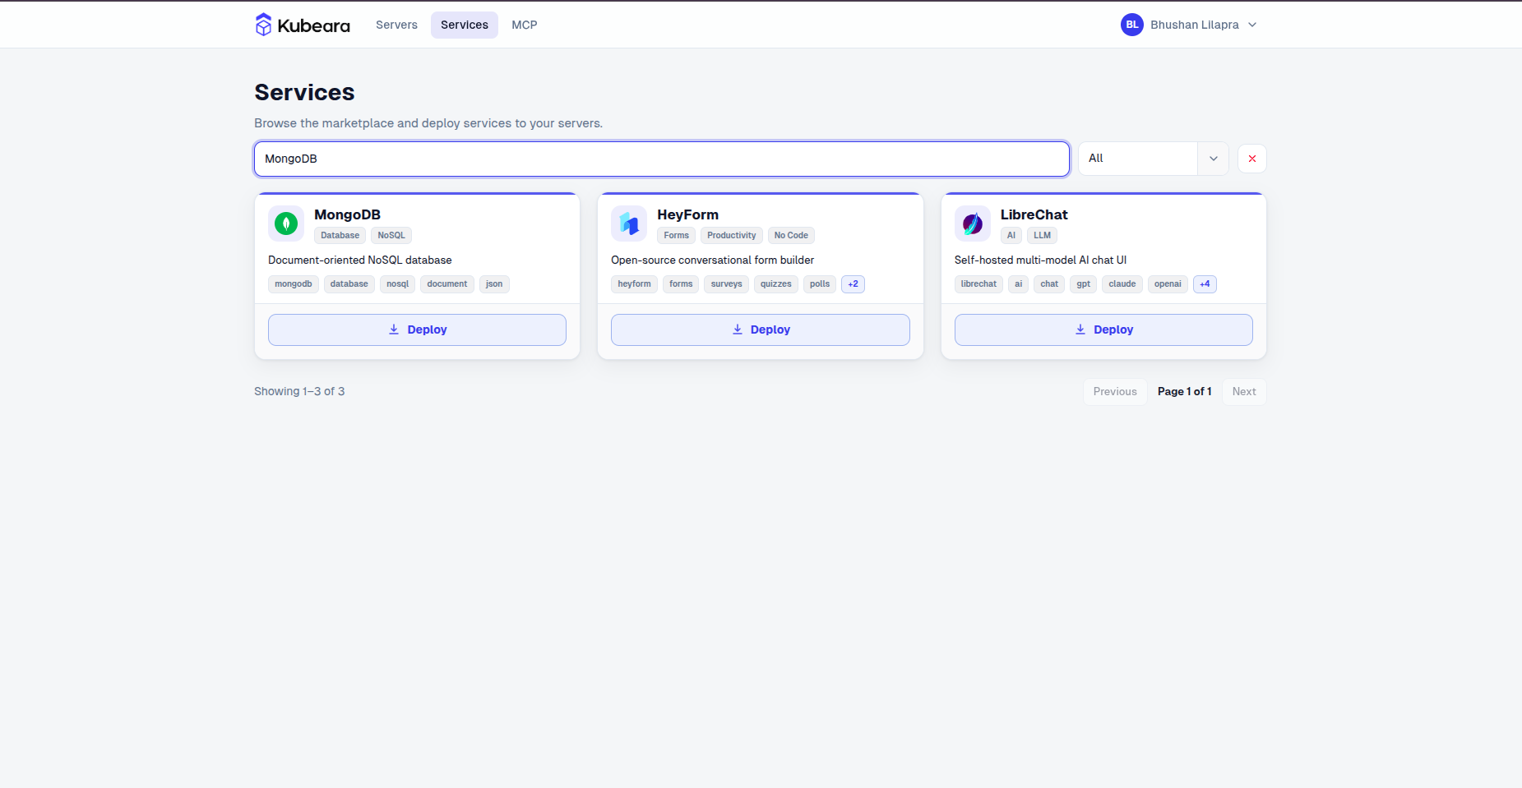Click the Forms category badge on HeyForm
1522x788 pixels.
tap(677, 236)
